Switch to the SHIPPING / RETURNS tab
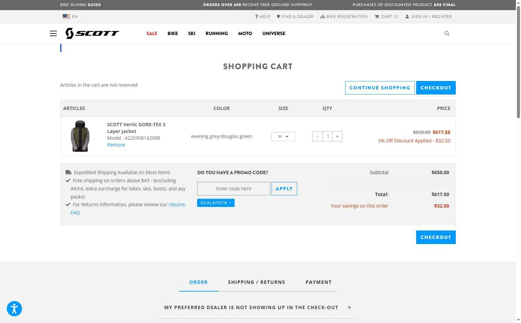Image resolution: width=521 pixels, height=323 pixels. pos(257,282)
